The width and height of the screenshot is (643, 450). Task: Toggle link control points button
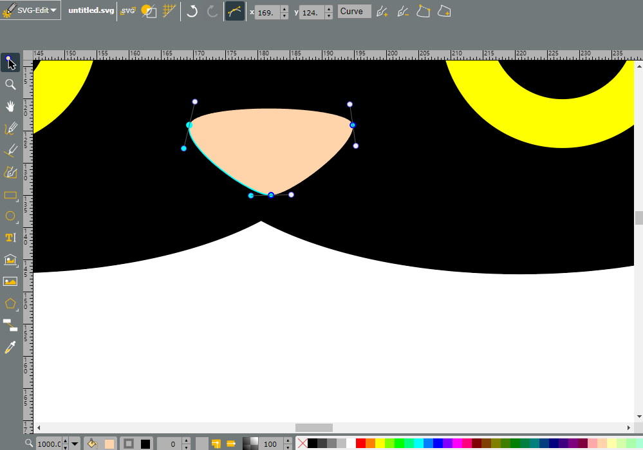point(234,12)
